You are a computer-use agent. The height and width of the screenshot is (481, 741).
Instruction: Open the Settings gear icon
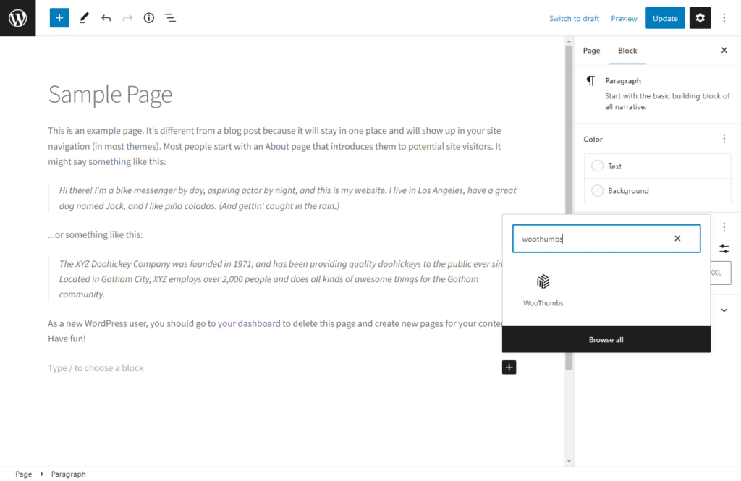(699, 17)
